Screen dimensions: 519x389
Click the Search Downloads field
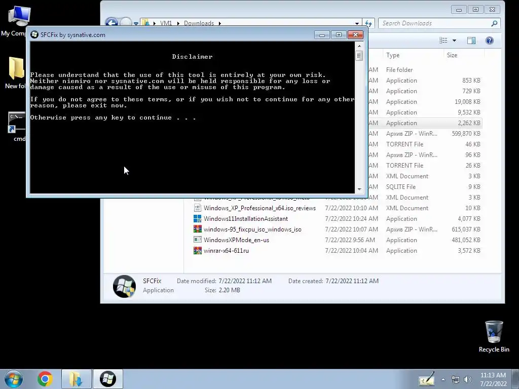click(x=439, y=23)
